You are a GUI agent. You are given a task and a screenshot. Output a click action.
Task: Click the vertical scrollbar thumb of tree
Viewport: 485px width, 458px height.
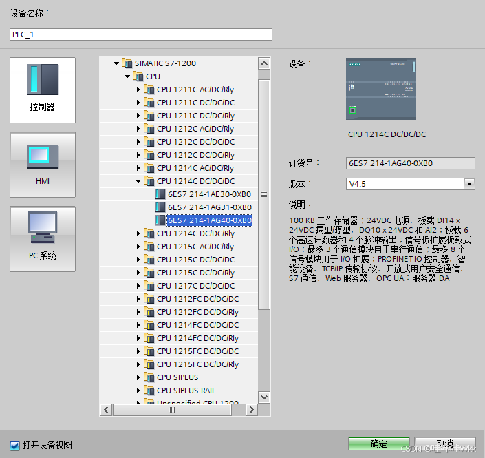pyautogui.click(x=264, y=194)
